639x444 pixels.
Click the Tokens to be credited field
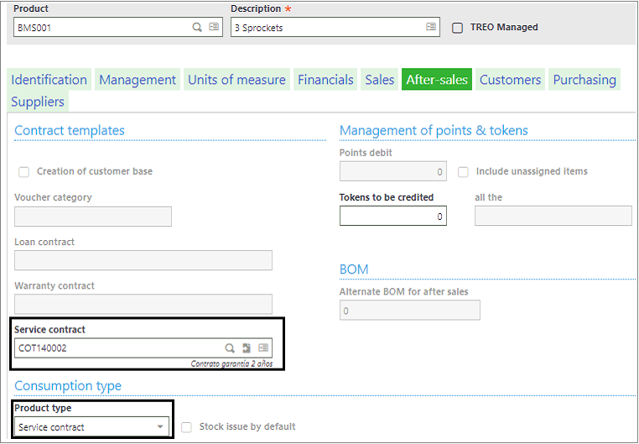(392, 216)
